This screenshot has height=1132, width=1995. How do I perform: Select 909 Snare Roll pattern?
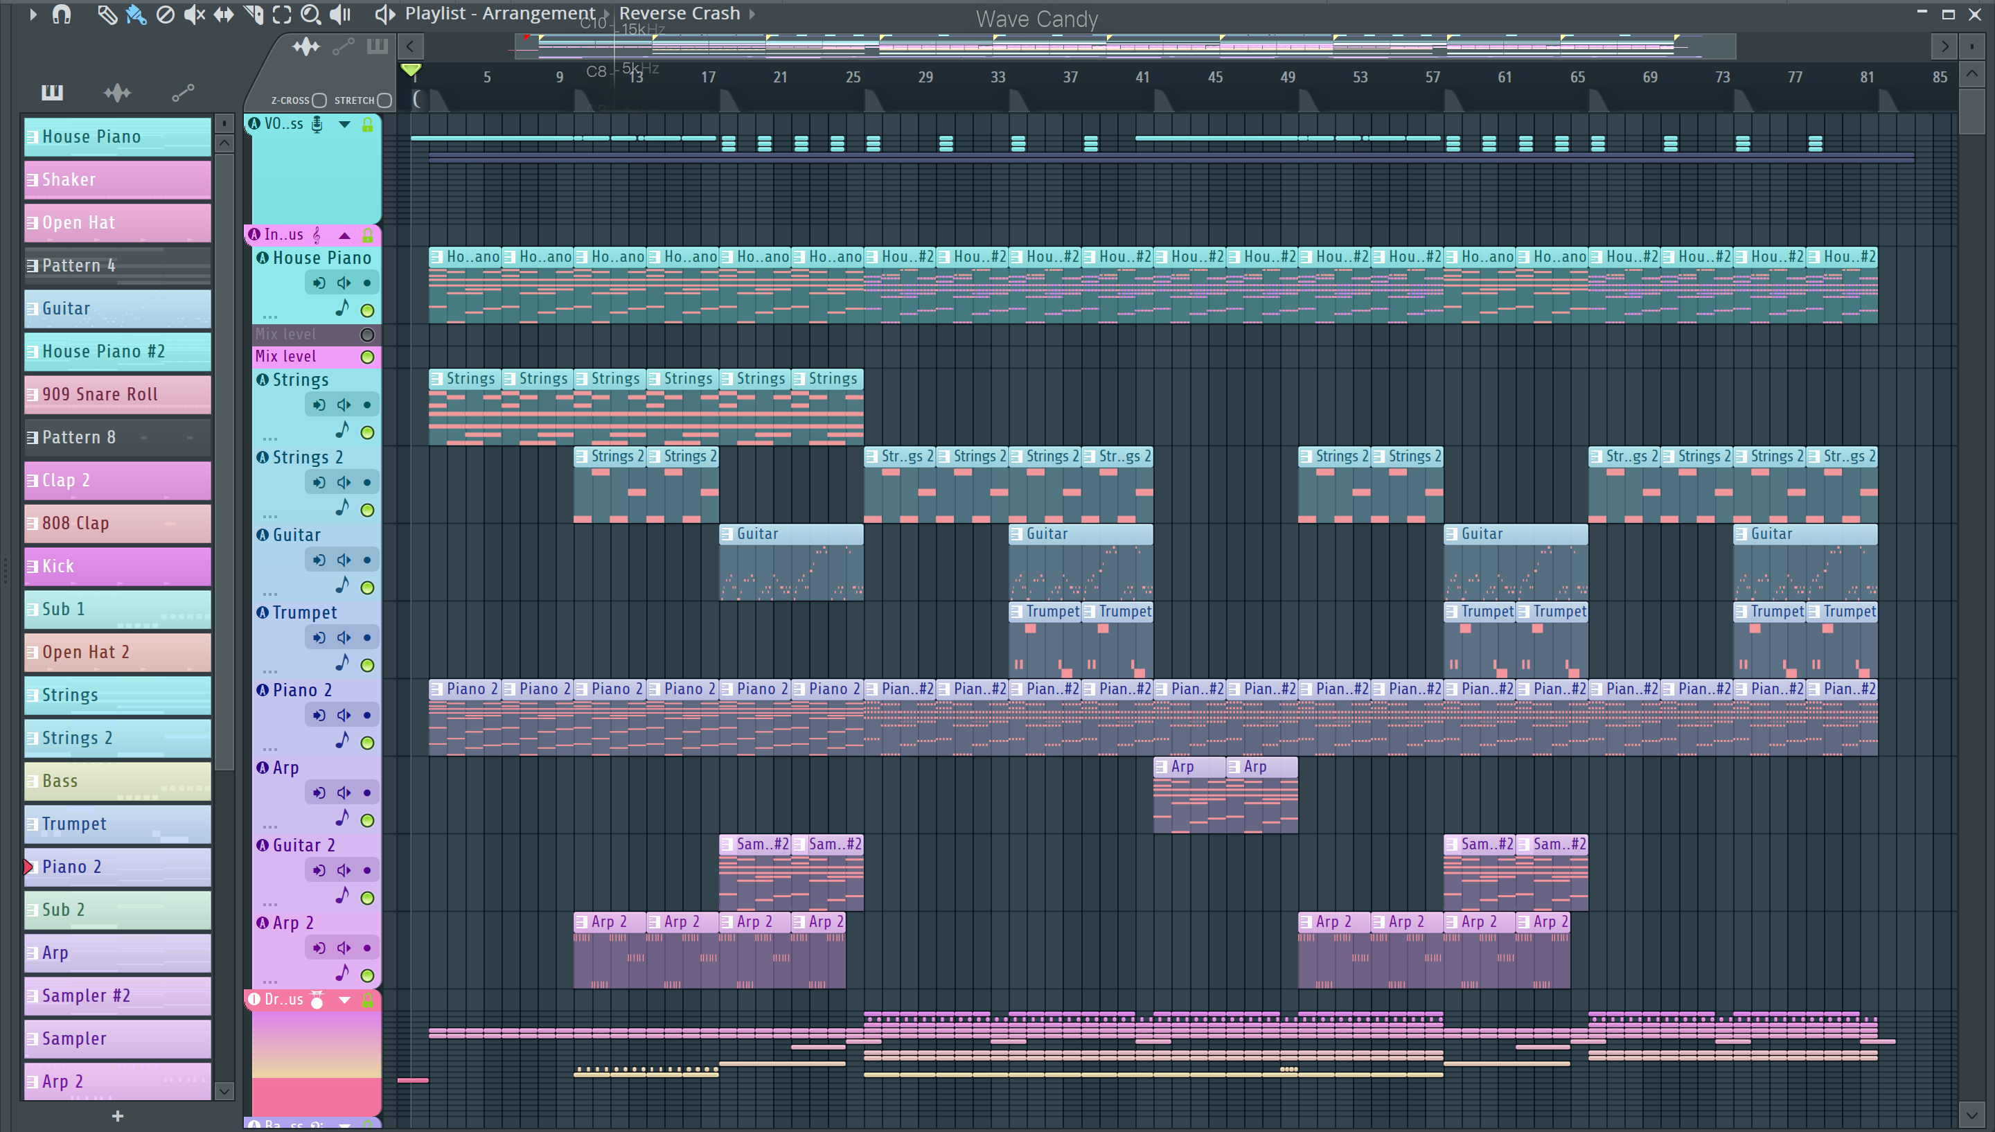click(x=117, y=394)
